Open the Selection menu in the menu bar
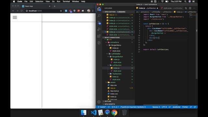The image size is (208, 117). [39, 1]
